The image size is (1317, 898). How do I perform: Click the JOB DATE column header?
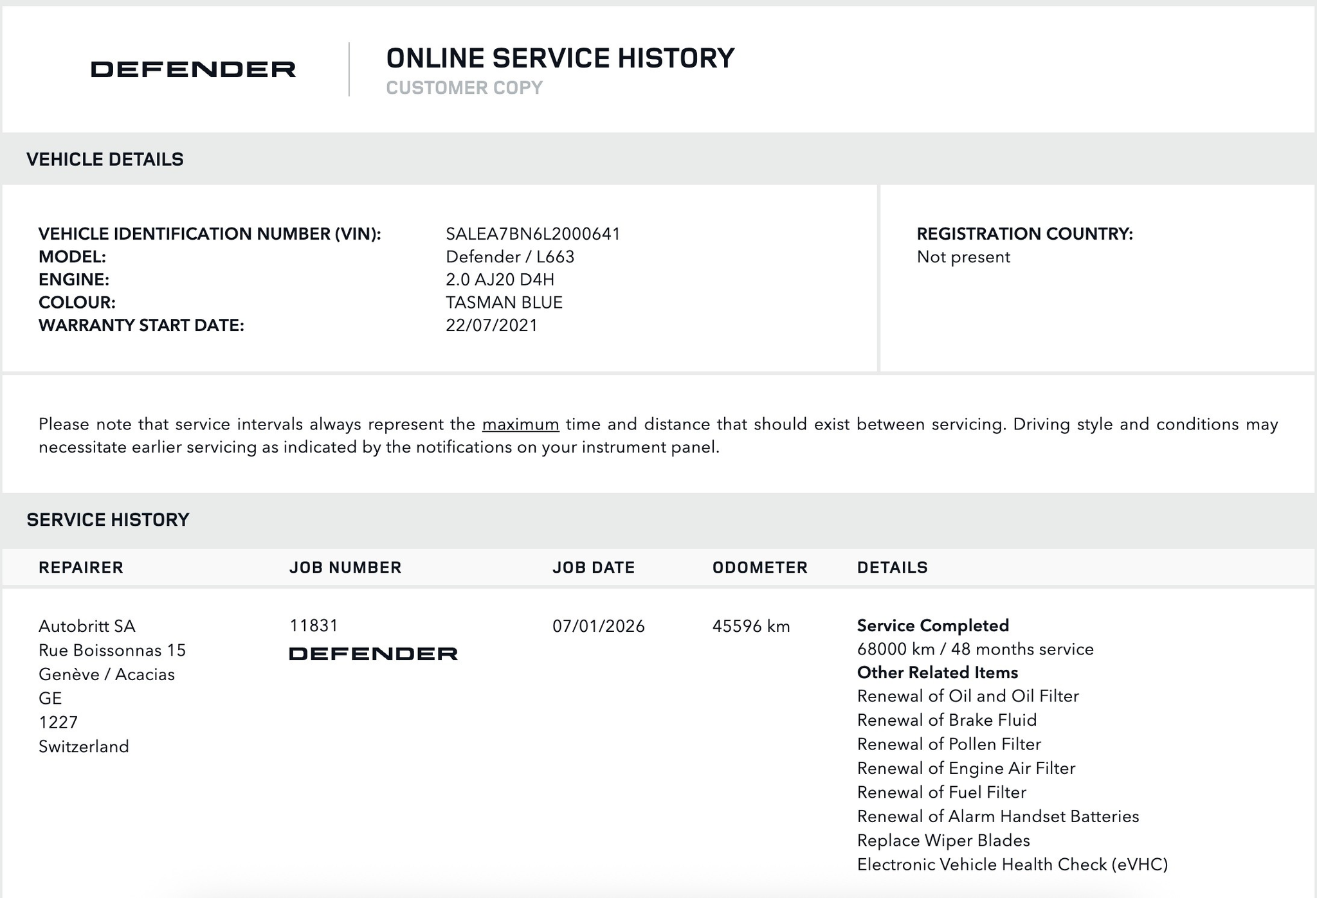(593, 568)
